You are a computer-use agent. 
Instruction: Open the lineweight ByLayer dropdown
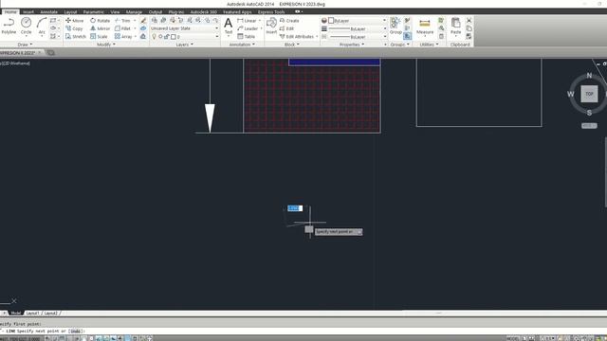tap(358, 28)
